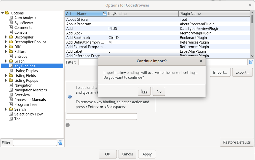Open key bindings table filter options icon

pyautogui.click(x=251, y=62)
